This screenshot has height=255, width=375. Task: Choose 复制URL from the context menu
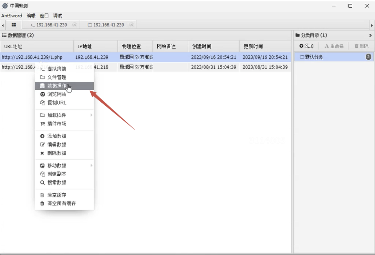pos(64,103)
